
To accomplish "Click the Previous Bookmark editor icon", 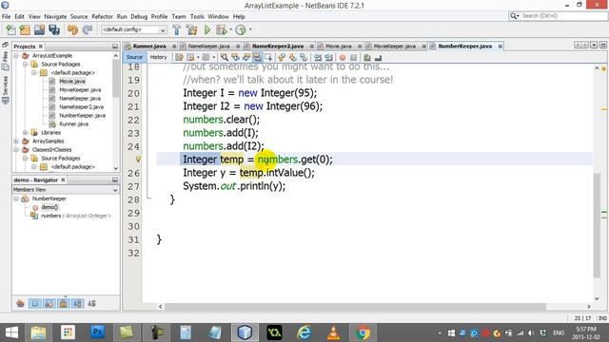I will click(282, 57).
